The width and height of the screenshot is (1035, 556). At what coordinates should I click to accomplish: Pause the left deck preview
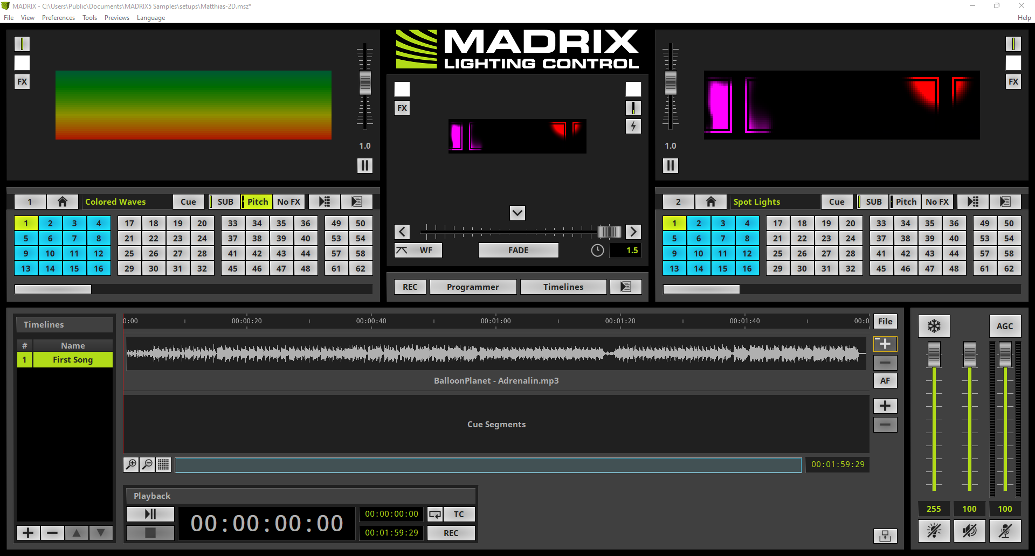pos(365,165)
